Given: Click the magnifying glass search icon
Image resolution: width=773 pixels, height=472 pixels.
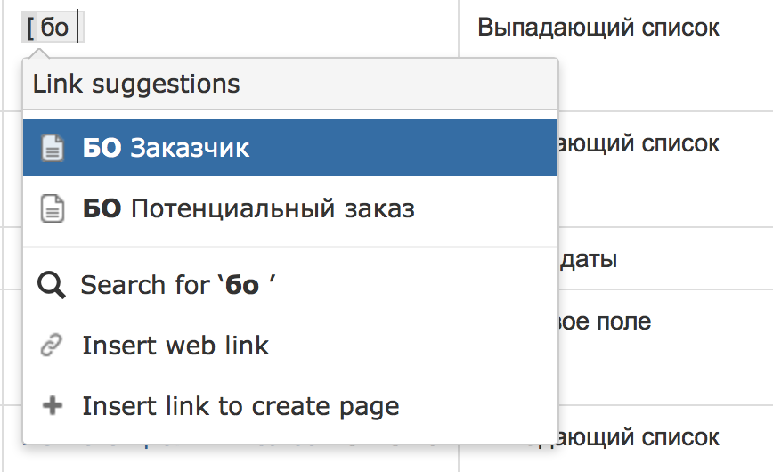Looking at the screenshot, I should coord(53,285).
